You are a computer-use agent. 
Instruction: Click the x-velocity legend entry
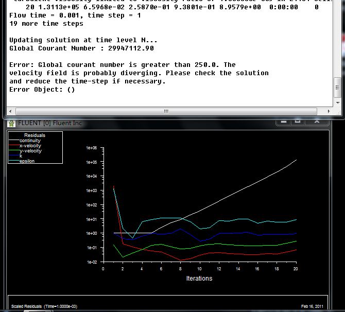click(30, 146)
